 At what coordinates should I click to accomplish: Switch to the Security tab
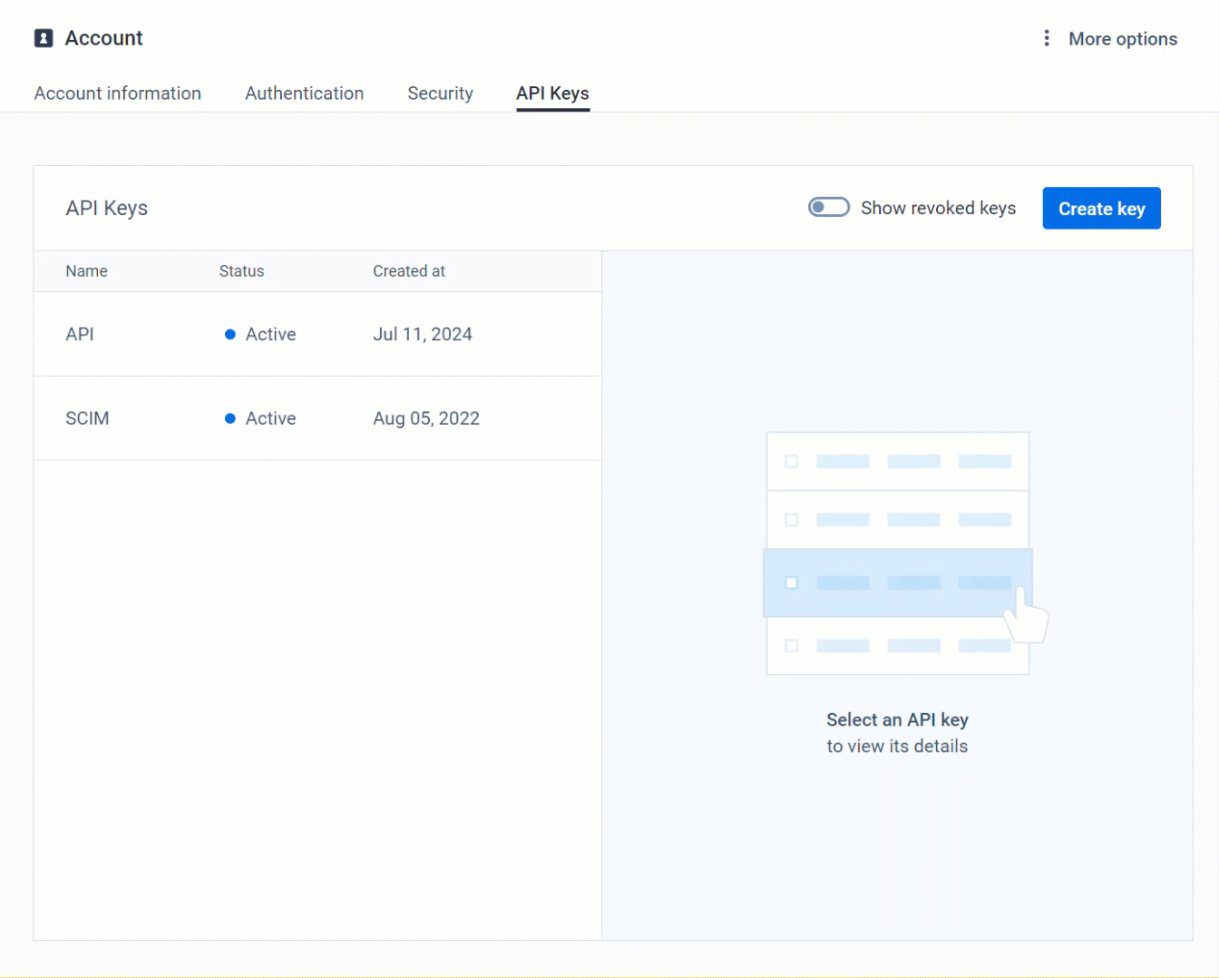point(440,93)
